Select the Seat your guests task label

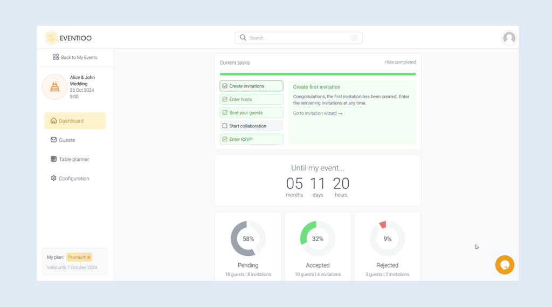(246, 113)
